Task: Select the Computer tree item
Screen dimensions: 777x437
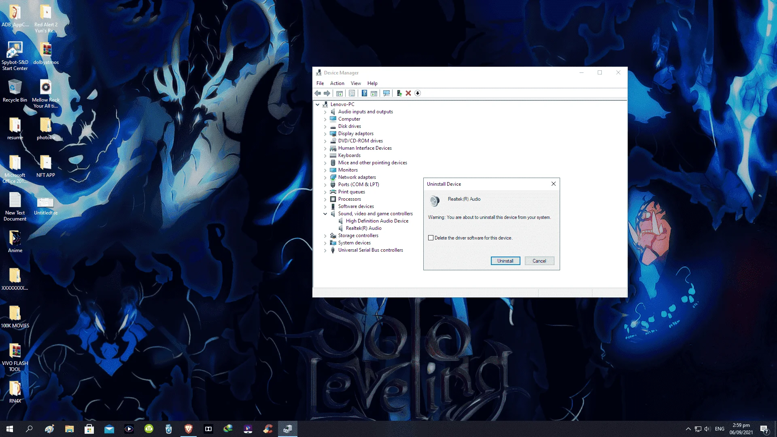Action: click(349, 119)
